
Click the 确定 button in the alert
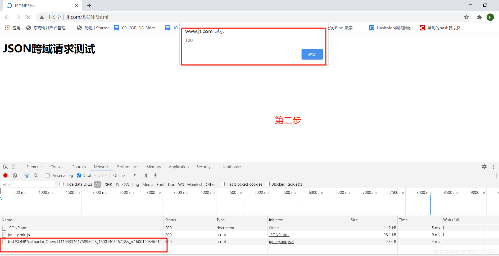pos(312,54)
